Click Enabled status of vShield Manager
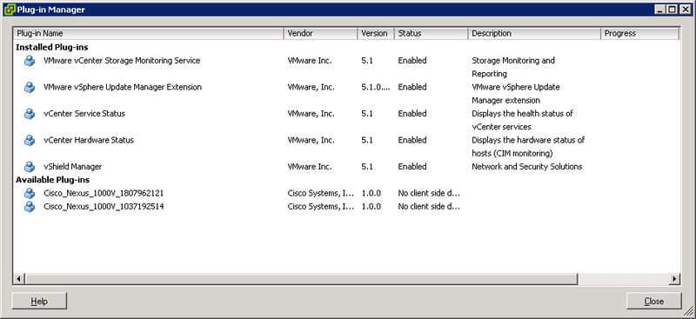The height and width of the screenshot is (319, 696). click(412, 167)
